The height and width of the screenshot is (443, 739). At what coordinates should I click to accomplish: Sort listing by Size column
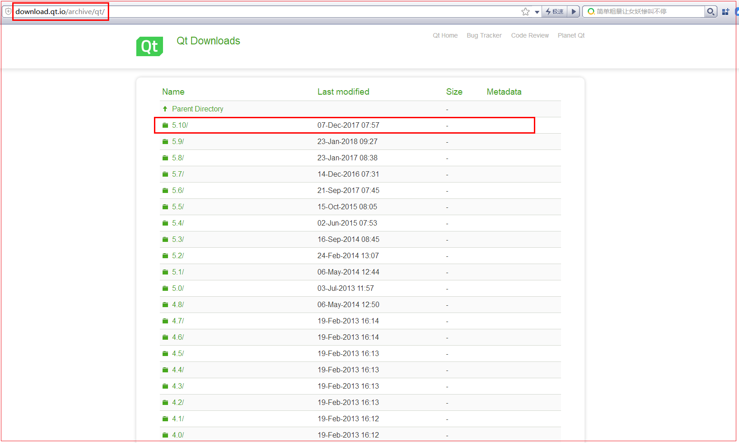click(454, 92)
